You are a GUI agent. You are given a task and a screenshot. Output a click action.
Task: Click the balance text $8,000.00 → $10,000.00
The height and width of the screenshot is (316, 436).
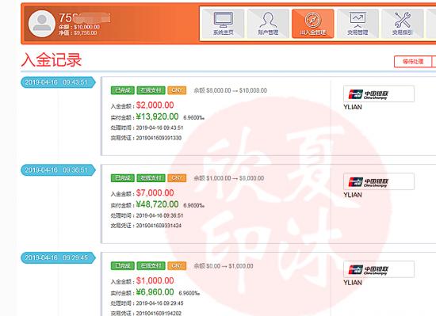(230, 90)
